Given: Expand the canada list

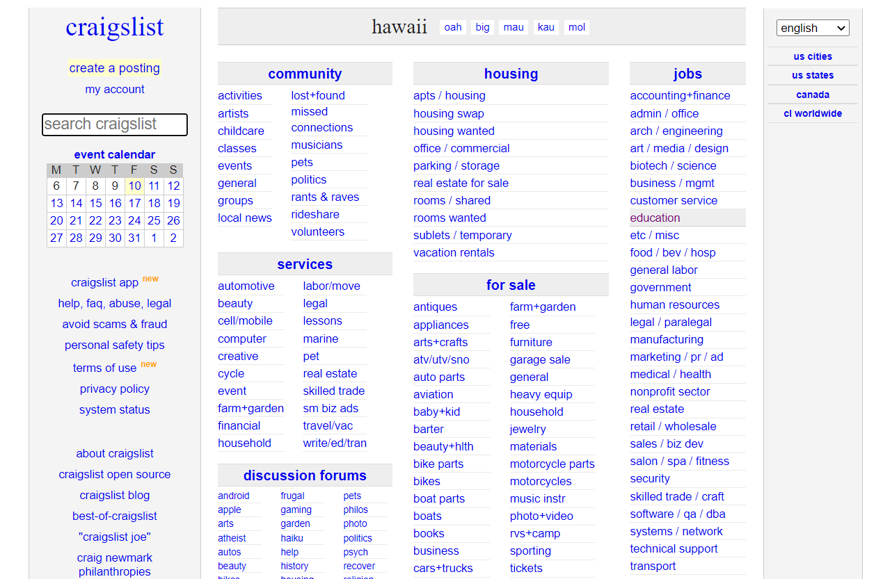Looking at the screenshot, I should click(813, 95).
